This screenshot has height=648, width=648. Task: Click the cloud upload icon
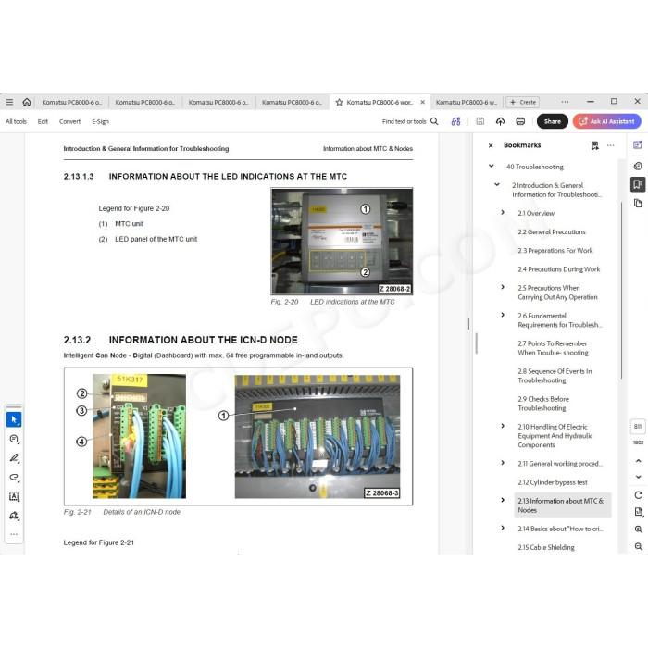click(x=501, y=121)
